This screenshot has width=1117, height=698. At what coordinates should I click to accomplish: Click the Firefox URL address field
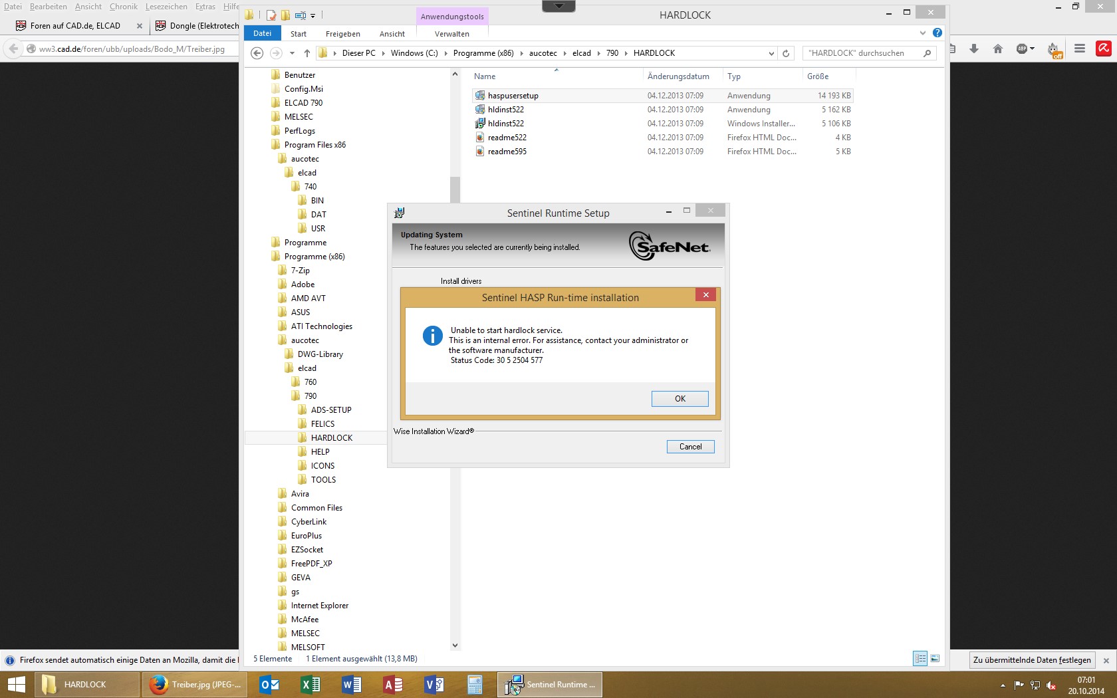coord(132,49)
